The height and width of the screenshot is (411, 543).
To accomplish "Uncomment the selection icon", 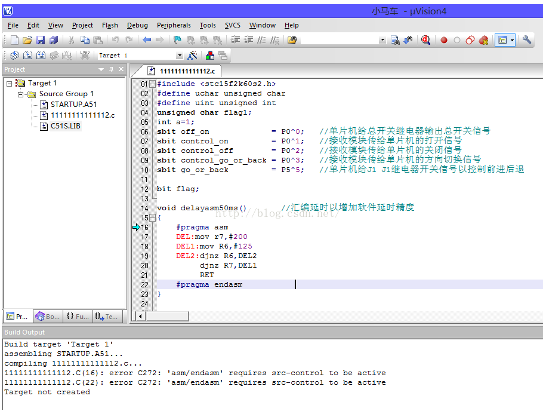I will point(274,40).
